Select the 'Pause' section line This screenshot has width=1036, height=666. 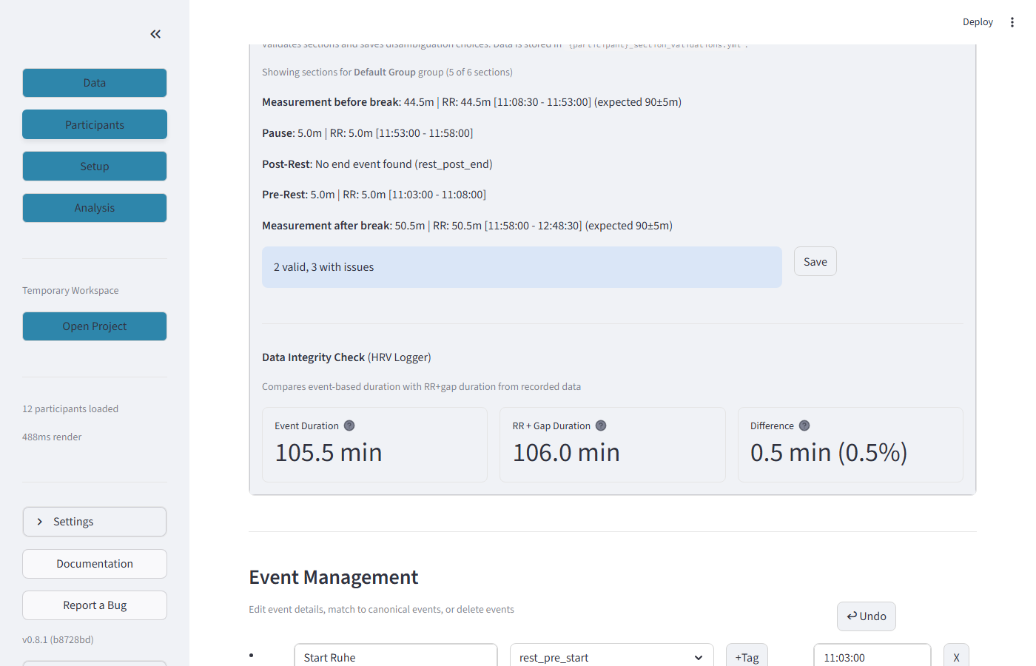[x=367, y=133]
